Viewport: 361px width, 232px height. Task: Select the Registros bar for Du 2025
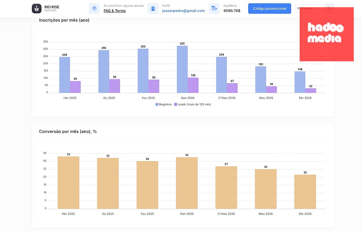(x=104, y=72)
